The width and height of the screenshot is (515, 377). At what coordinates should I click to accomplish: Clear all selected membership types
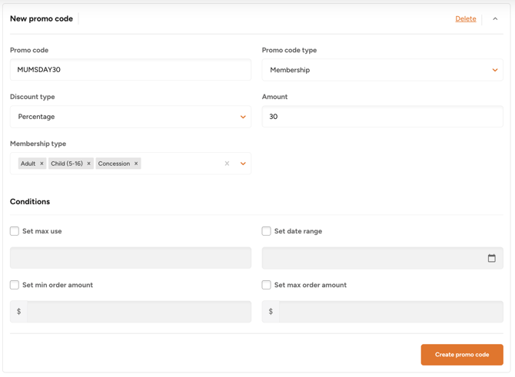(x=227, y=164)
